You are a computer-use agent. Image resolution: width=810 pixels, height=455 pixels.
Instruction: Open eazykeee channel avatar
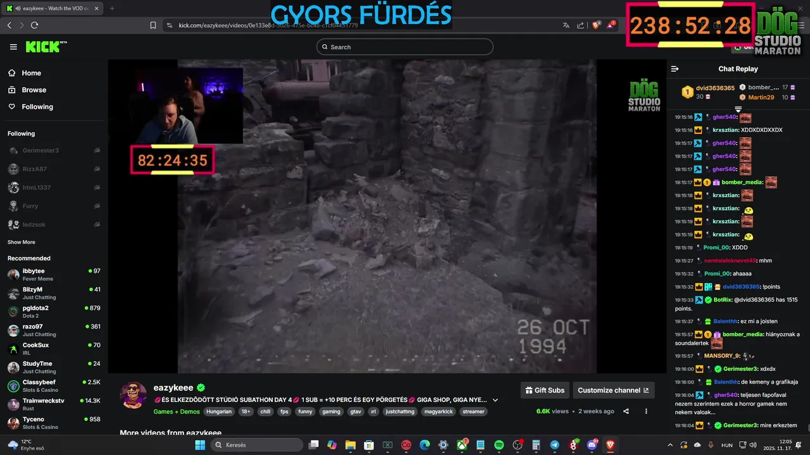coord(134,396)
